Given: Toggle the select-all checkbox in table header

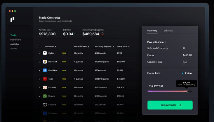Looking at the screenshot, I should tap(40, 46).
